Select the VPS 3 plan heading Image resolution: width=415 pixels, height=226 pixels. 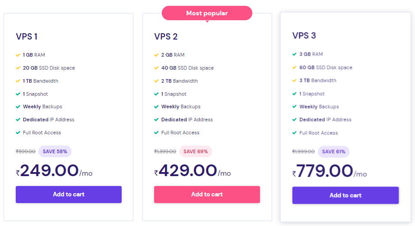(304, 35)
